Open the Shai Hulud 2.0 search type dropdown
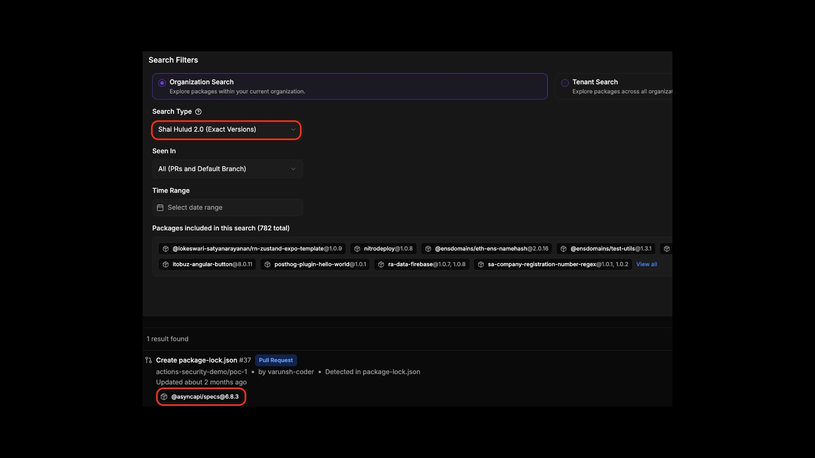815x458 pixels. (226, 130)
